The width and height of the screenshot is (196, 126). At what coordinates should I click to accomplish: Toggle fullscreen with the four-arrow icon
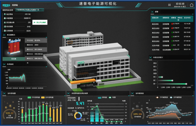[169, 5]
